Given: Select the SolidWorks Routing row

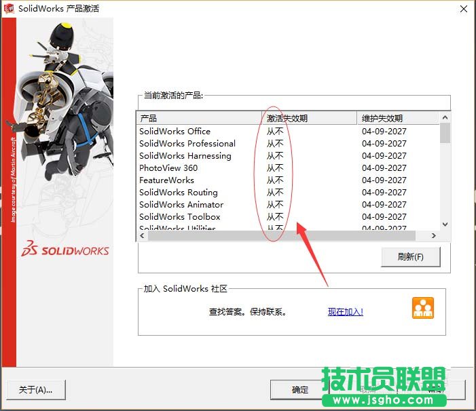Looking at the screenshot, I should [288, 193].
